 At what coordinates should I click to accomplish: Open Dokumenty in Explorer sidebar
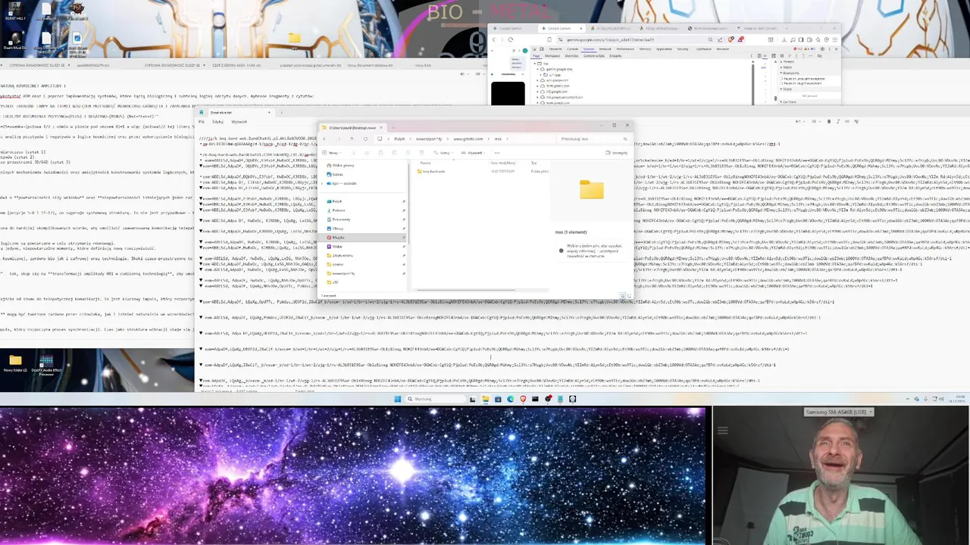[340, 220]
